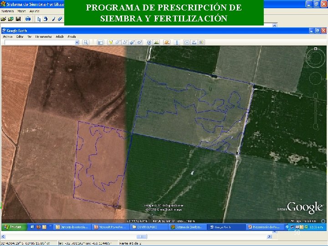
Task: Click horizontal scrollbar thumb at bottom
Action: (142, 236)
